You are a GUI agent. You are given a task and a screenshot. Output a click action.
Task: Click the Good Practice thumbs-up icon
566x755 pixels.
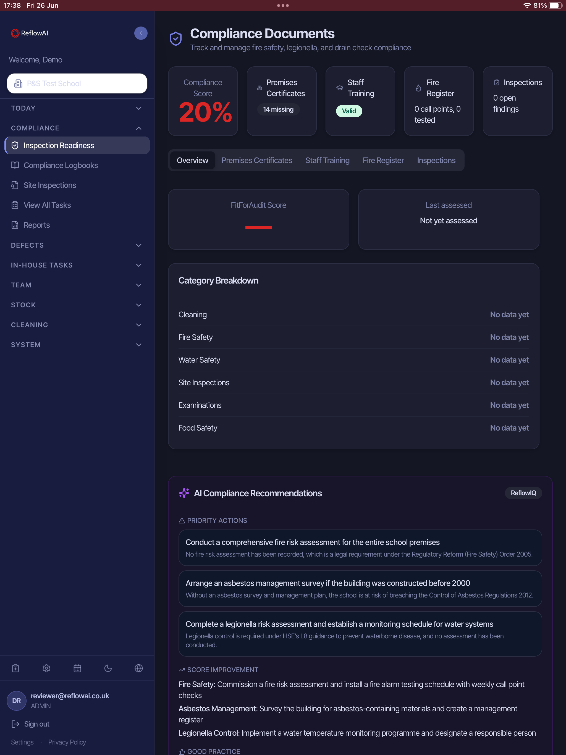point(182,751)
